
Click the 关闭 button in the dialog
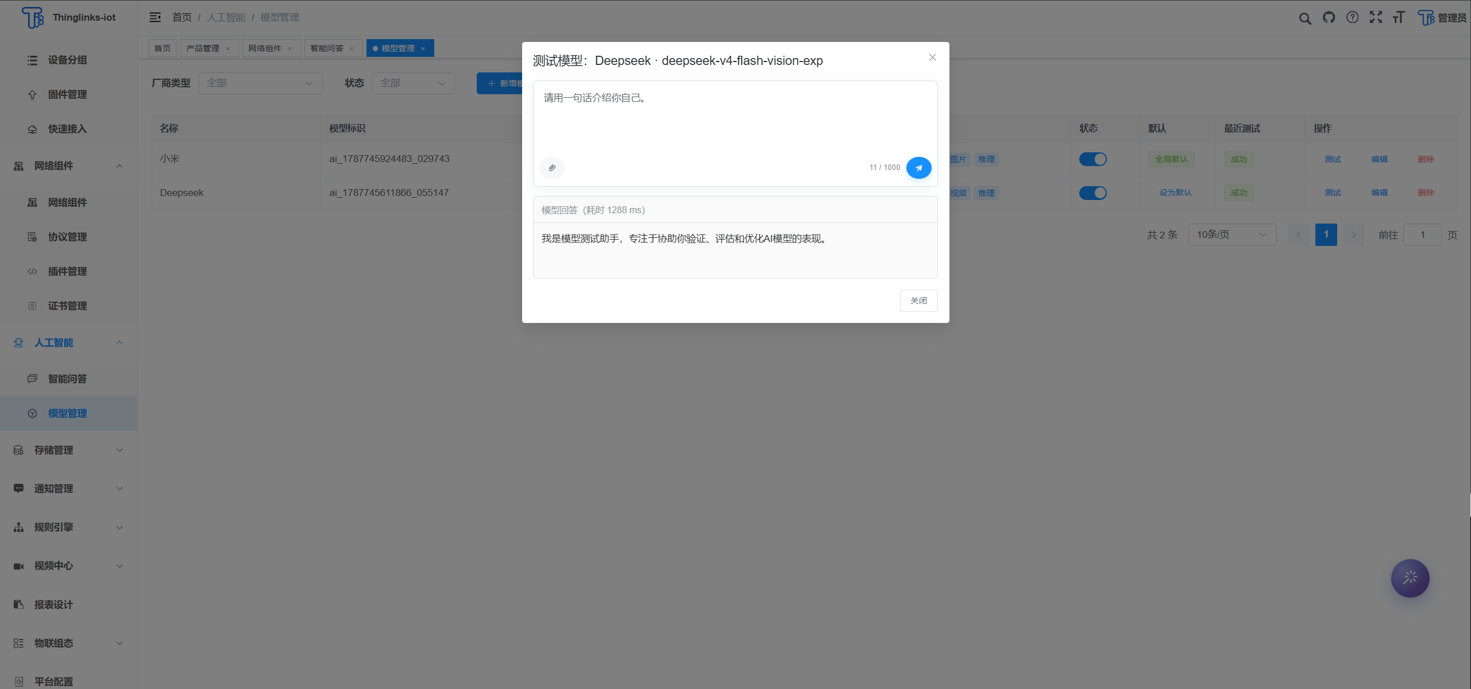click(x=918, y=301)
